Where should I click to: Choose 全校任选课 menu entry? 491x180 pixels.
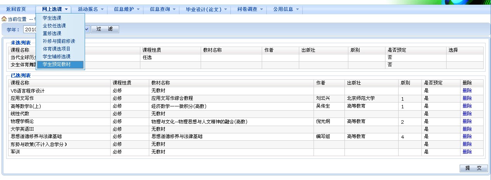[x=54, y=26]
